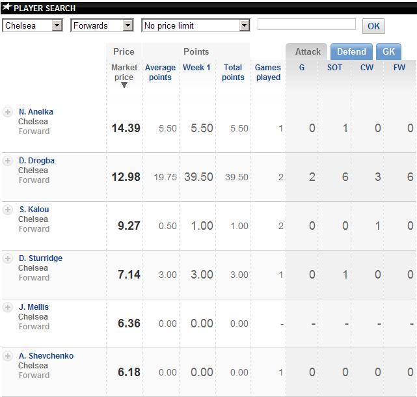The height and width of the screenshot is (397, 417).
Task: Sort by Total points column
Action: pos(233,72)
